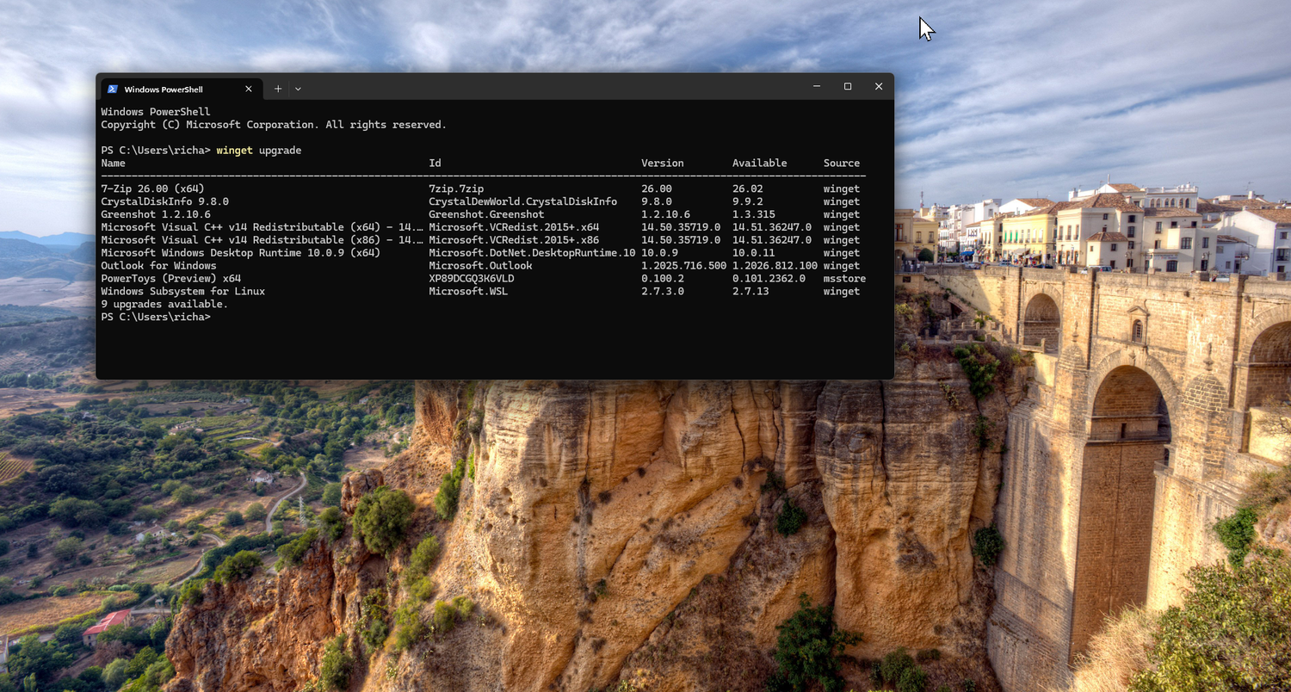Click the 'msstore' source value

844,279
